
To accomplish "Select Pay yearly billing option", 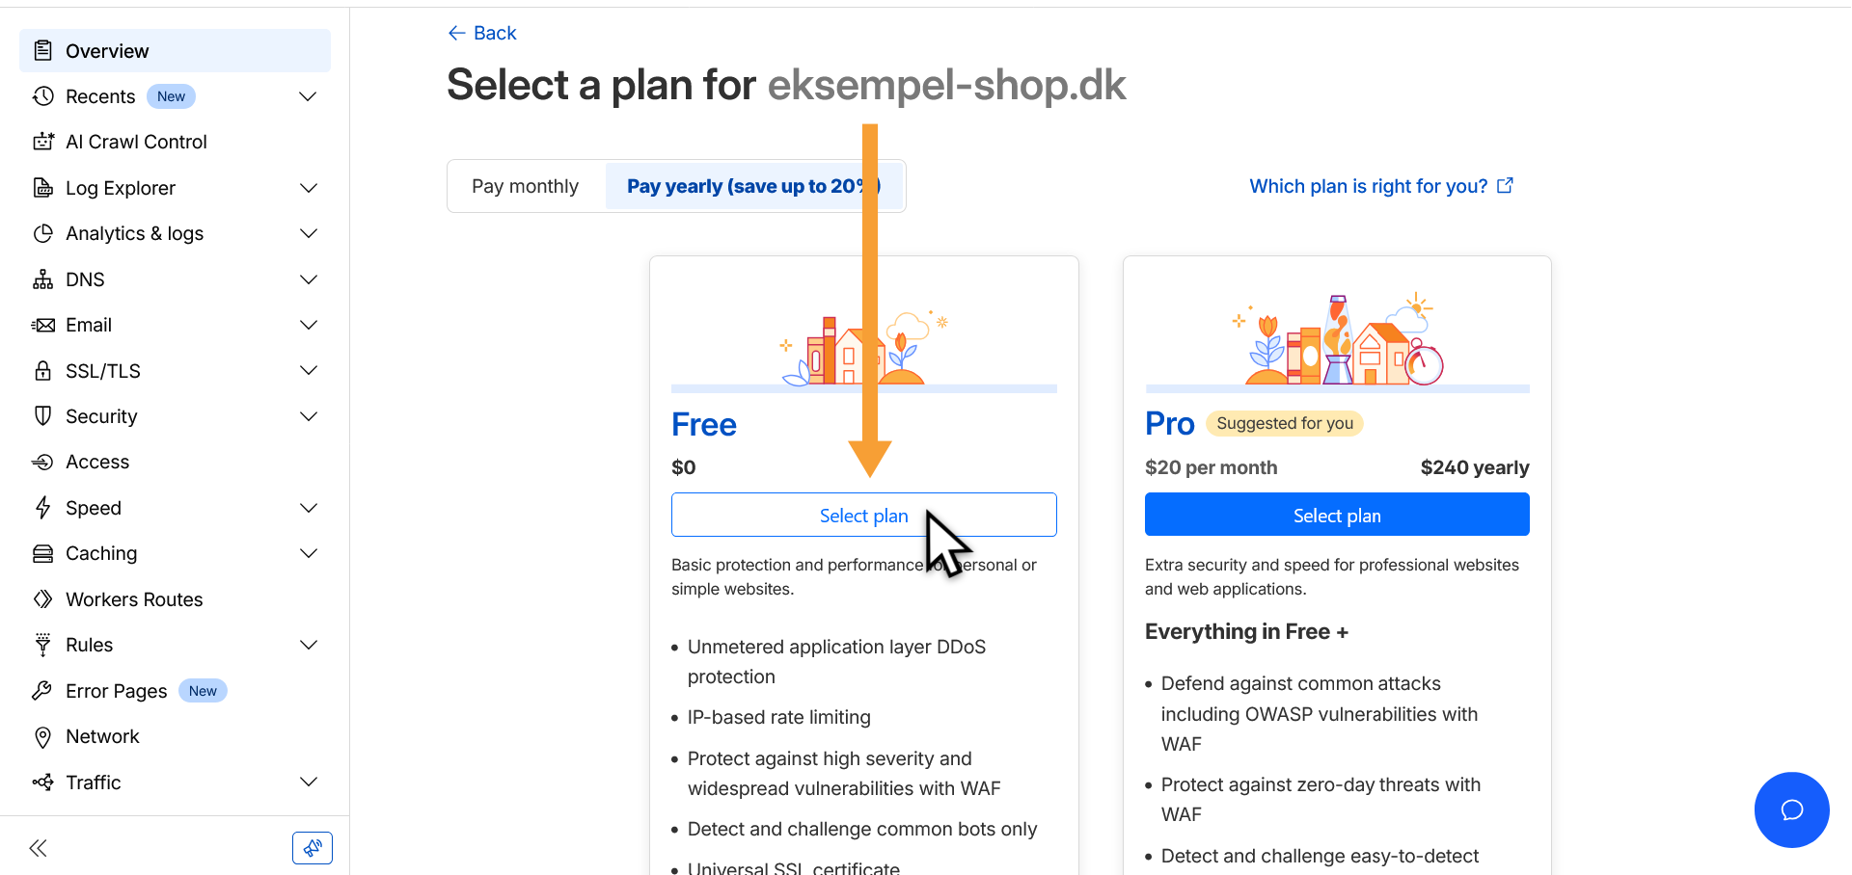I will (752, 186).
